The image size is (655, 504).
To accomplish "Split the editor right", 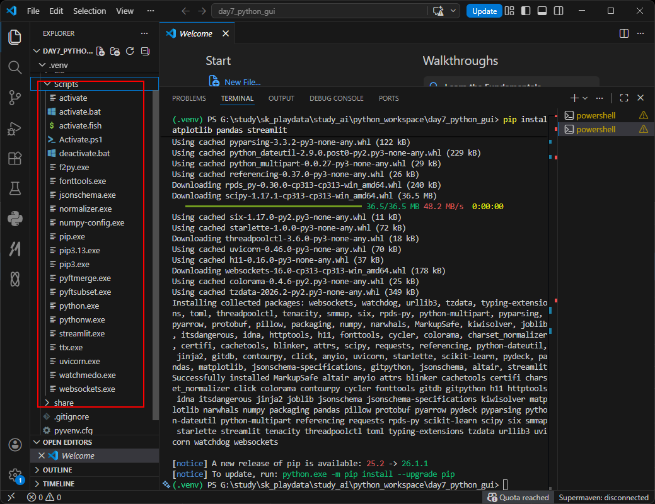I will pyautogui.click(x=623, y=33).
